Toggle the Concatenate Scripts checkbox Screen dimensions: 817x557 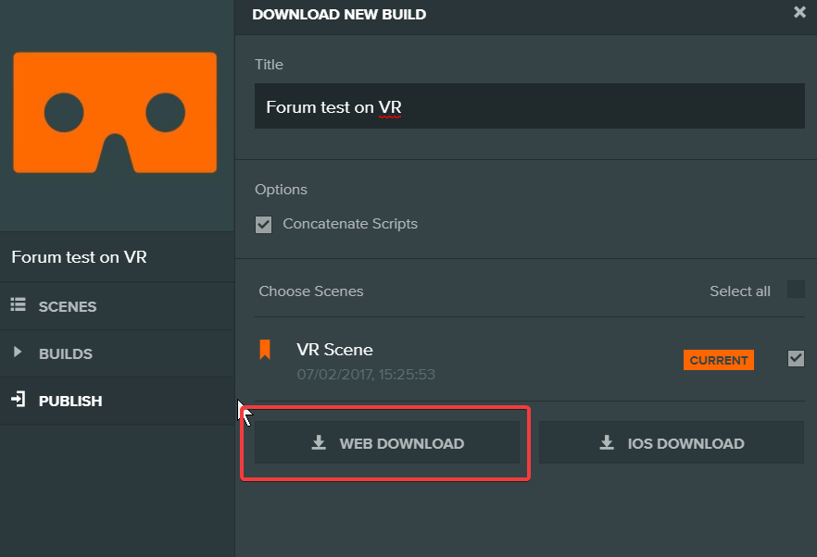click(264, 225)
